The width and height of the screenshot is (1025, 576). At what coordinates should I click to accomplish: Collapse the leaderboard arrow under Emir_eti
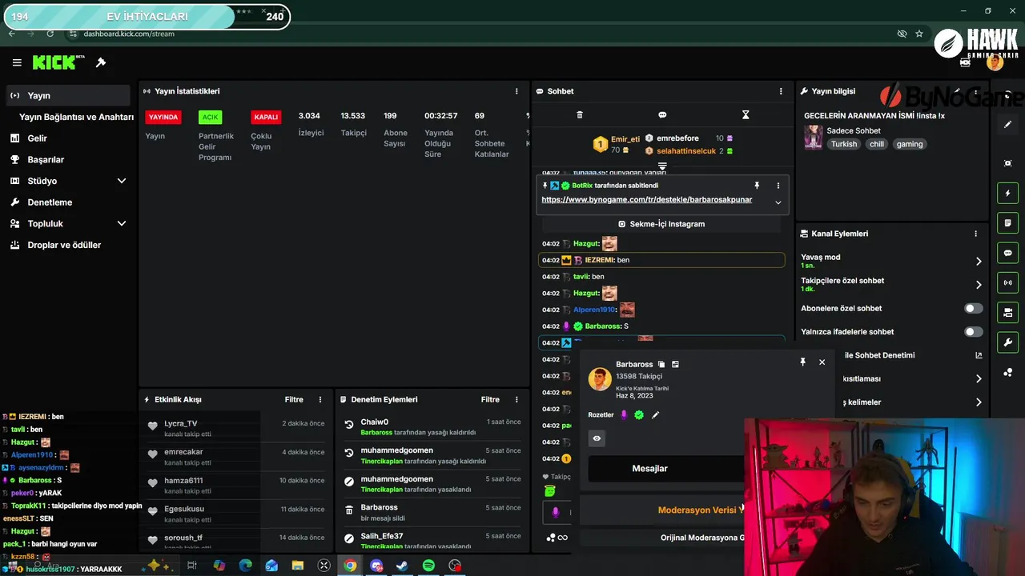point(662,166)
